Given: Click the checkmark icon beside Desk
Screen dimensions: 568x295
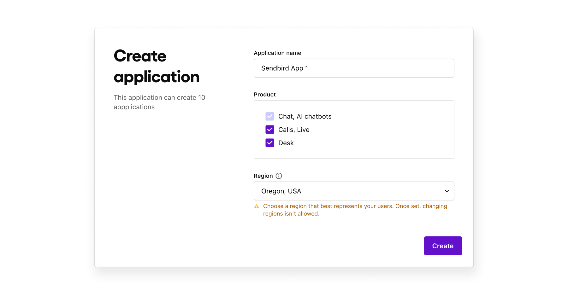Looking at the screenshot, I should click(270, 143).
